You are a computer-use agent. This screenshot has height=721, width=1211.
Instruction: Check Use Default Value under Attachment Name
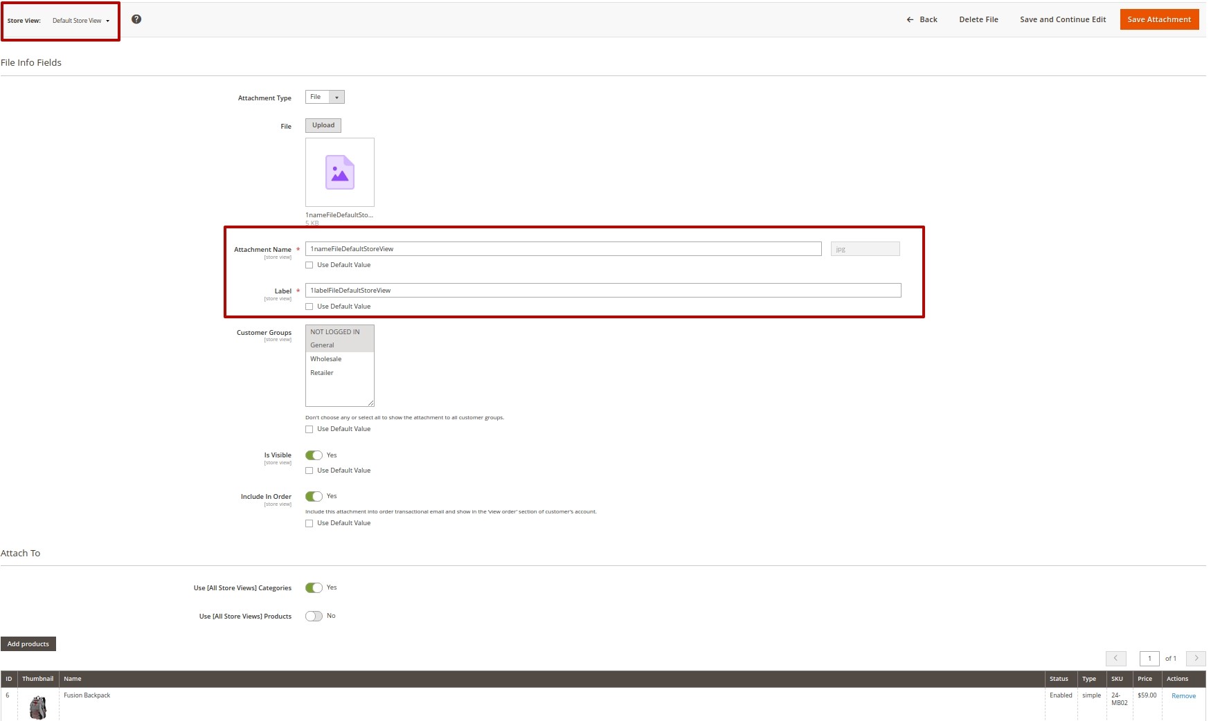(x=310, y=265)
